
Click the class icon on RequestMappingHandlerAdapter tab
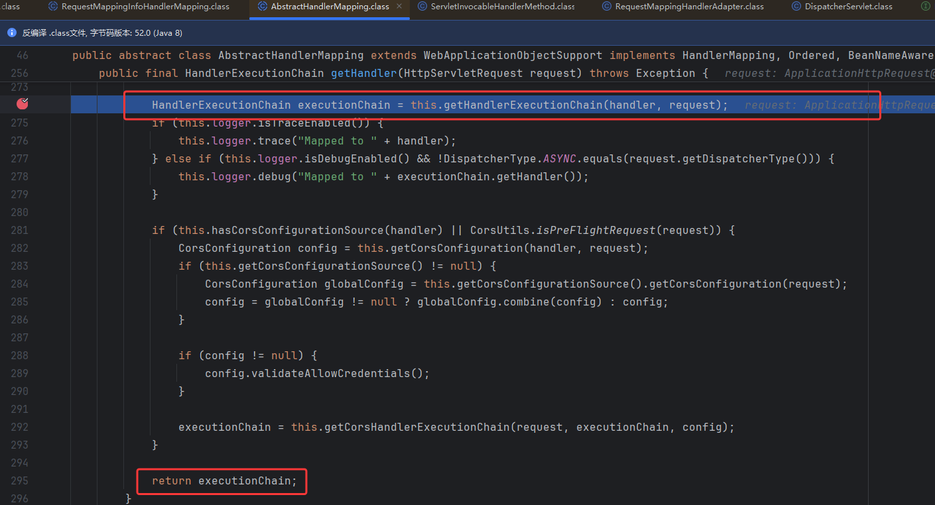(x=606, y=7)
